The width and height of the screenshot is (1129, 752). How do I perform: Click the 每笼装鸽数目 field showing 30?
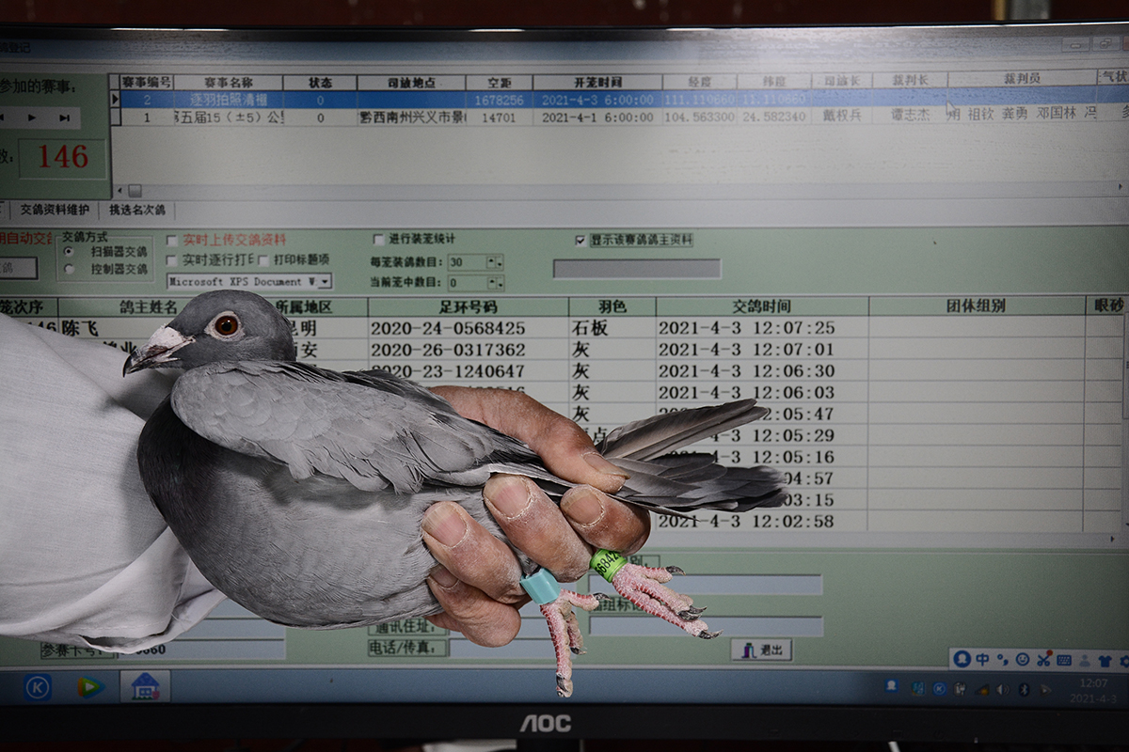click(468, 262)
